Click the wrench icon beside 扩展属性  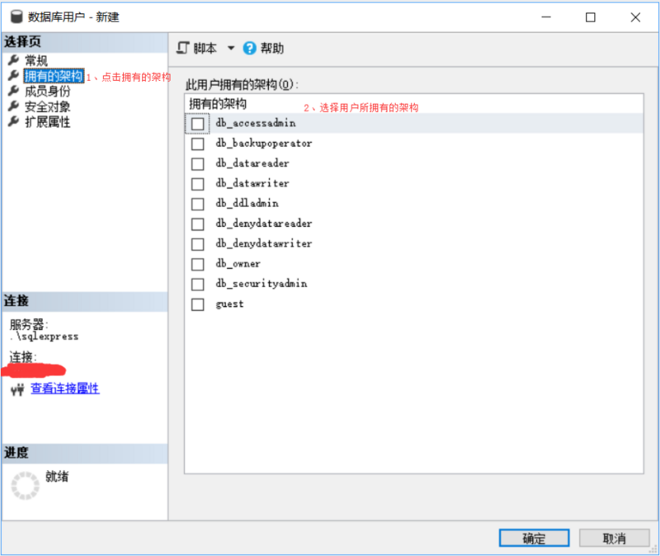tap(13, 121)
